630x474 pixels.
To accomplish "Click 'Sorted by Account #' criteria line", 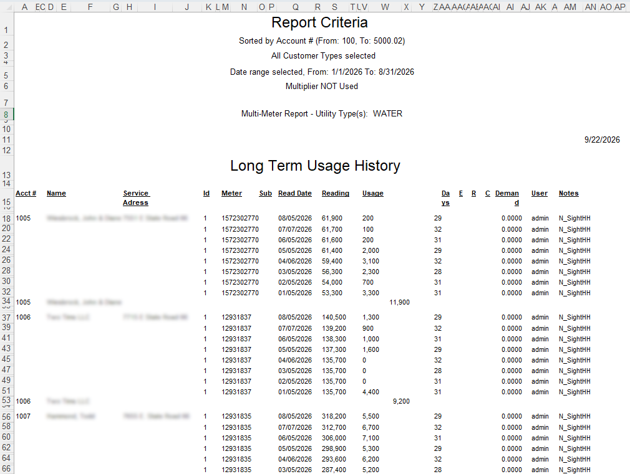I will [322, 41].
